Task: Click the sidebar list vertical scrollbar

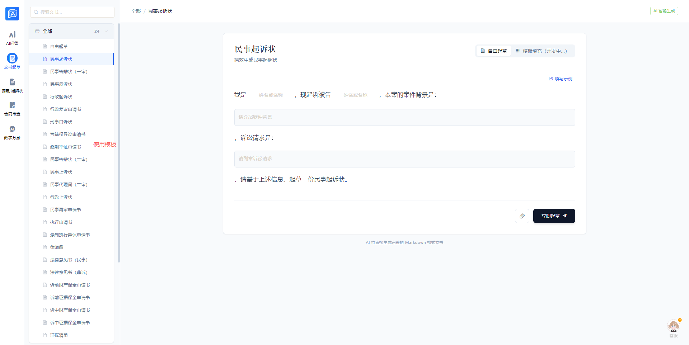Action: (119, 143)
